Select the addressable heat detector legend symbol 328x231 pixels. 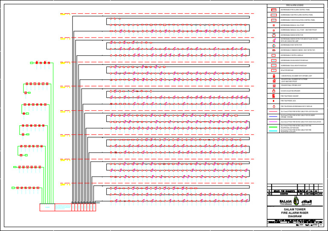tap(274, 46)
